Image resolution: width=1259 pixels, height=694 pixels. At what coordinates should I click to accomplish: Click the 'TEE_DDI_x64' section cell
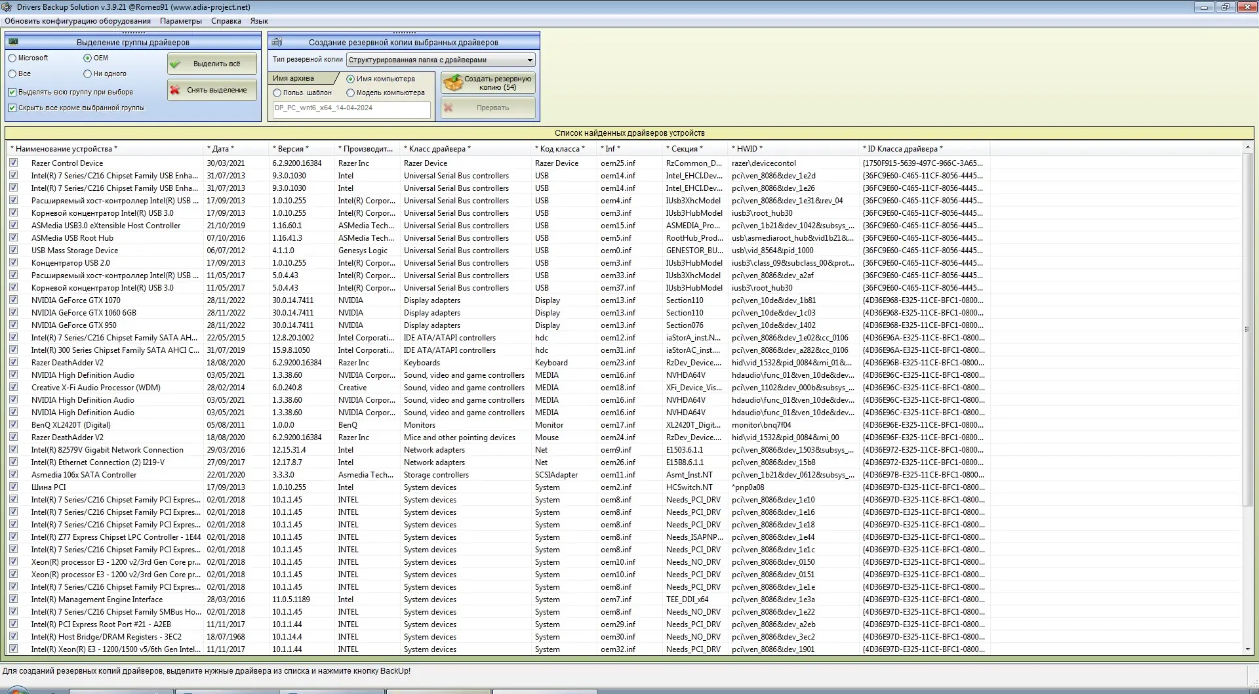point(687,600)
